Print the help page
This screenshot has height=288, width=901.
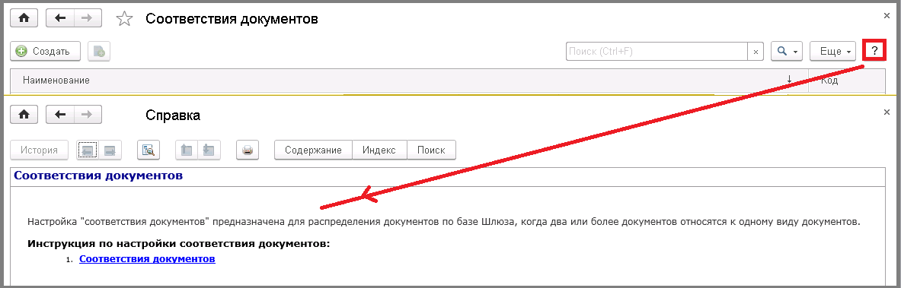coord(248,150)
